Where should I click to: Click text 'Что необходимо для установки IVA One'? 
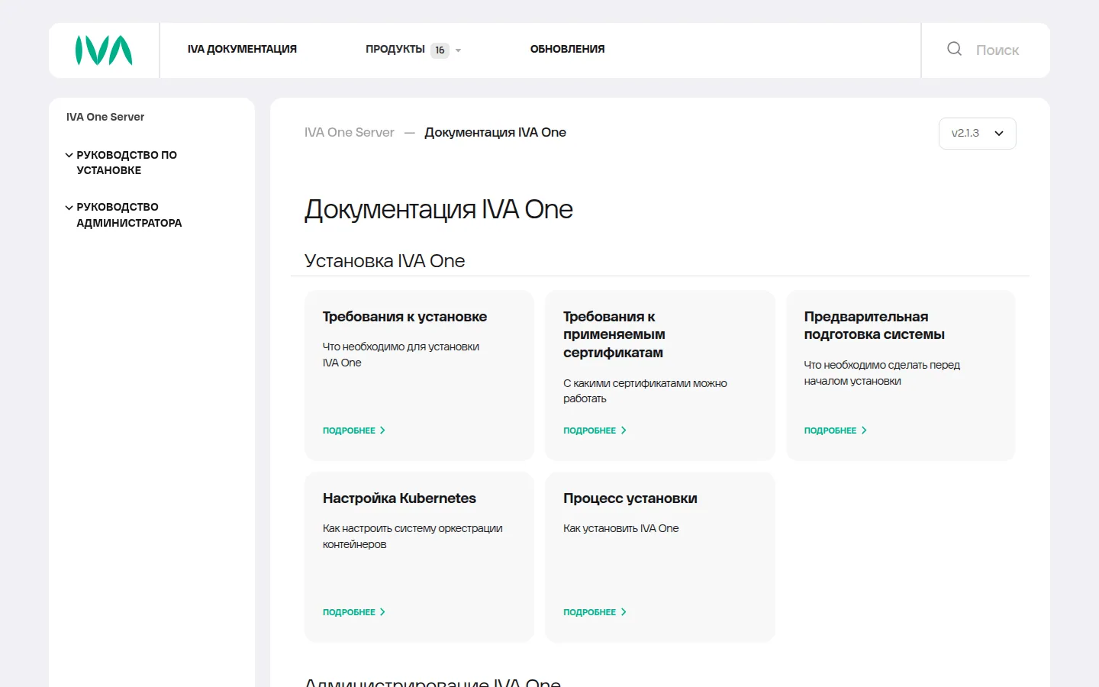tap(401, 355)
